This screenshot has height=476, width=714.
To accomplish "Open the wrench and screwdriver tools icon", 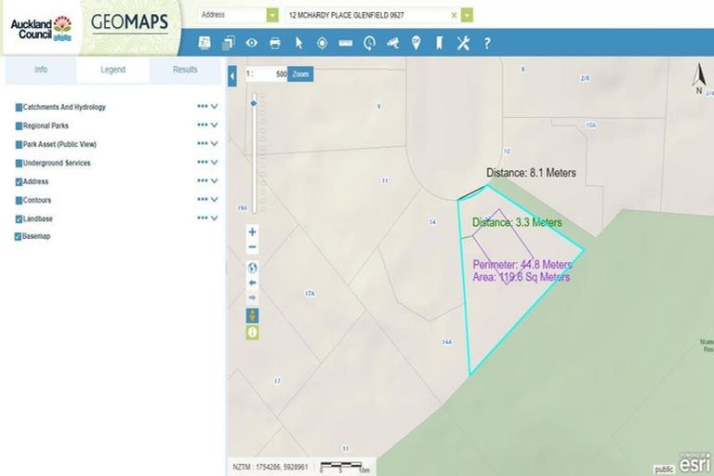I will (463, 43).
